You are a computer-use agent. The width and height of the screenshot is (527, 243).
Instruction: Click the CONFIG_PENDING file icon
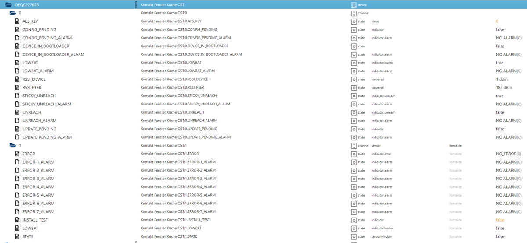pos(18,29)
